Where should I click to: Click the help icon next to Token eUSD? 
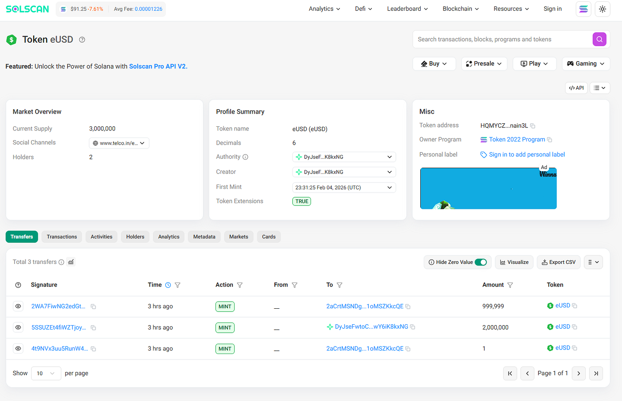click(82, 39)
